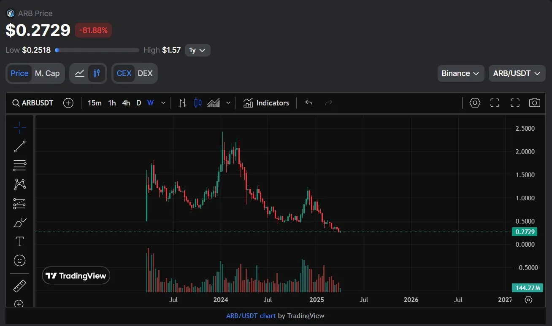Open the 1y time range dropdown
This screenshot has height=326, width=552.
(197, 50)
